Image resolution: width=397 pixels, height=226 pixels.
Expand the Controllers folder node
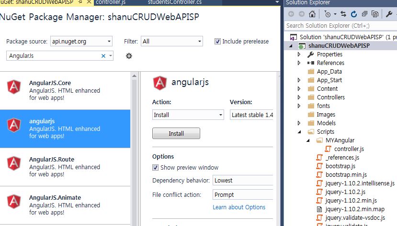point(299,97)
